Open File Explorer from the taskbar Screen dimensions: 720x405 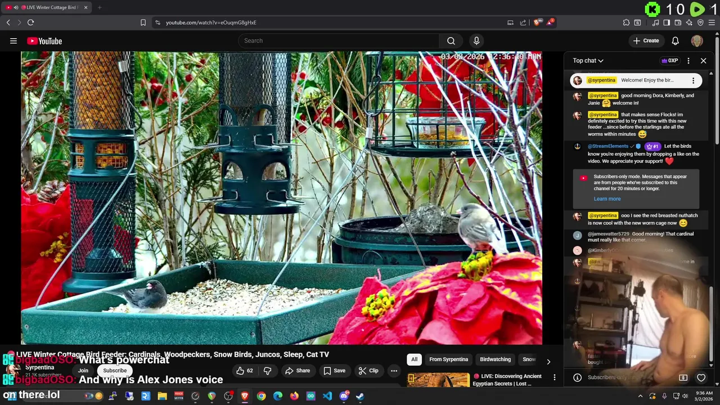click(162, 396)
